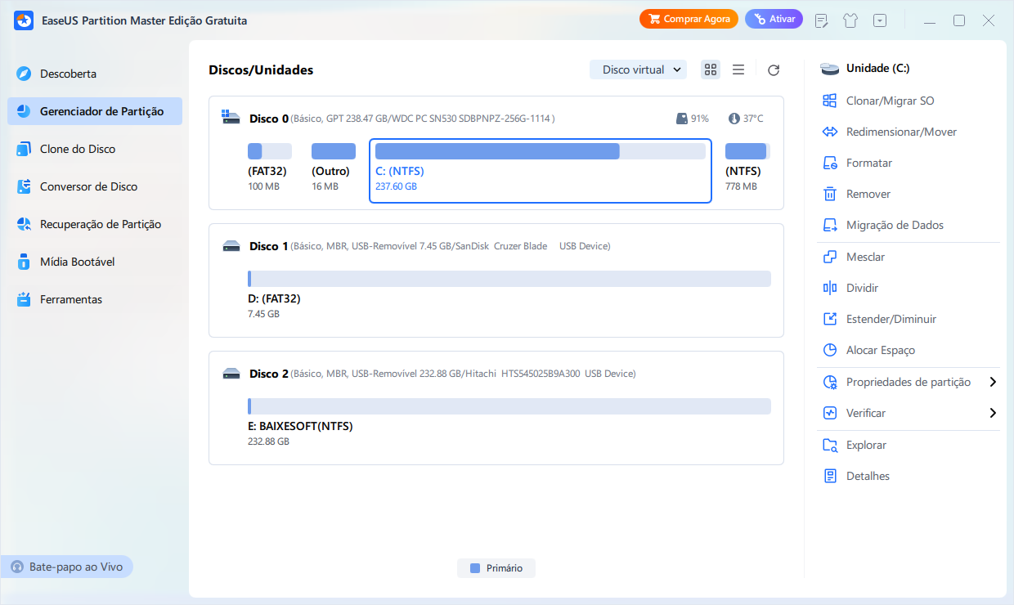Click the Explorar icon
Screen dimensions: 1014x605
coord(830,445)
